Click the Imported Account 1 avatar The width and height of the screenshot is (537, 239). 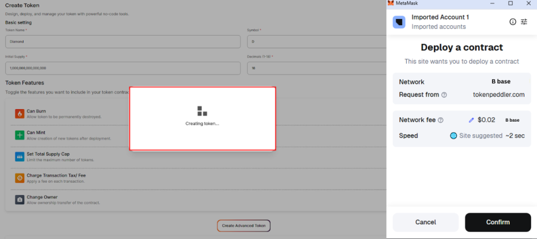point(399,22)
